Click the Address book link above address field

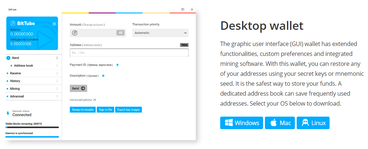pos(92,45)
